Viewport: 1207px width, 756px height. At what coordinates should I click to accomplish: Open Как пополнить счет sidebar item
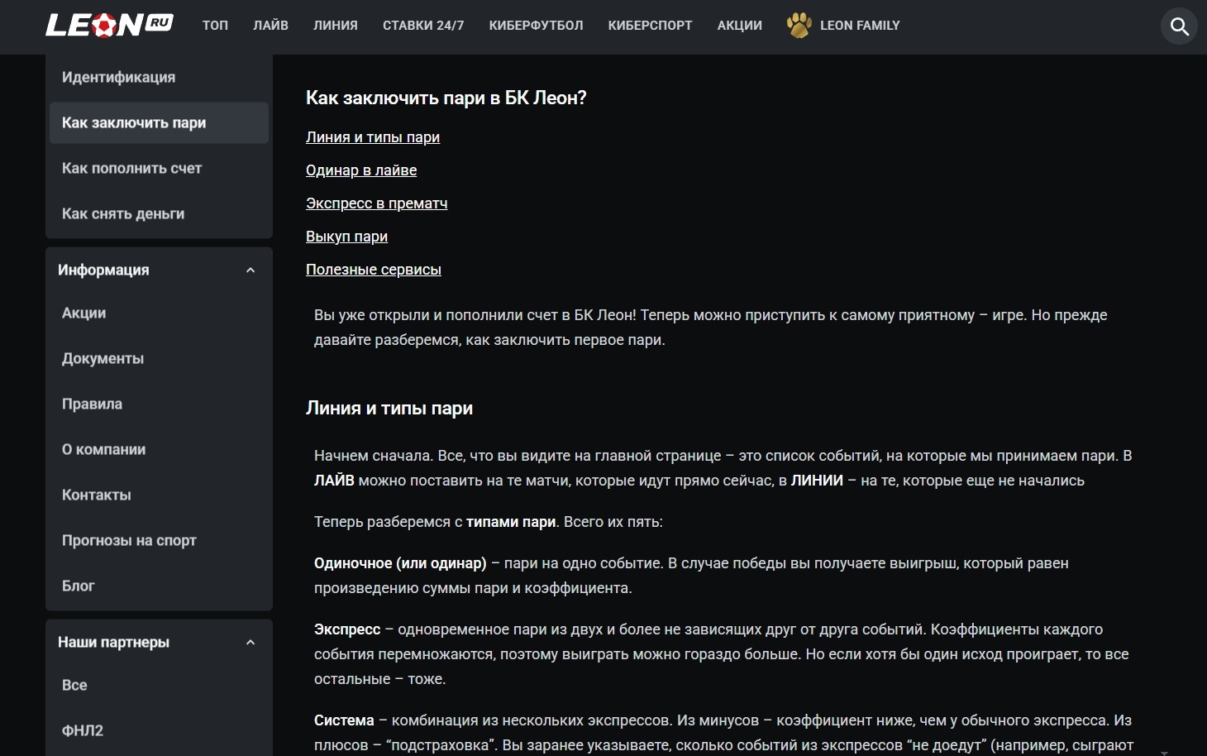coord(159,168)
